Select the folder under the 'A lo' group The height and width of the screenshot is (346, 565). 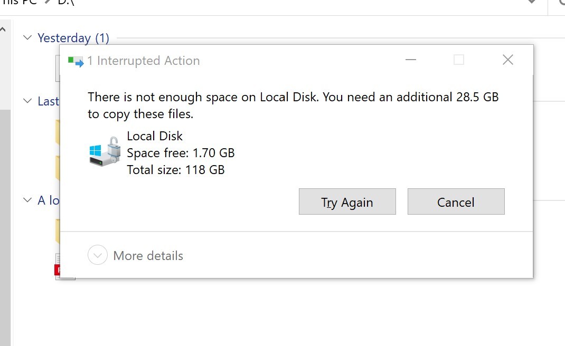pyautogui.click(x=58, y=231)
